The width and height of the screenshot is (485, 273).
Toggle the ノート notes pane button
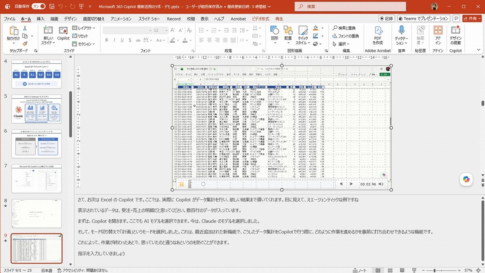pyautogui.click(x=359, y=270)
